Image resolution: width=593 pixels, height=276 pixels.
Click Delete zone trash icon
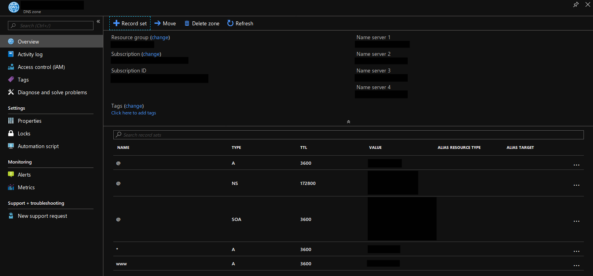pos(187,23)
